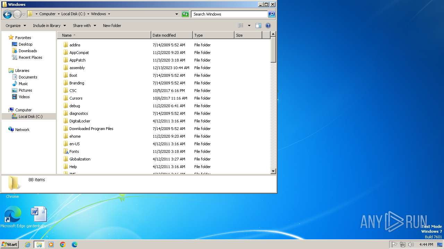Open Downloads in Favorites
Image resolution: width=444 pixels, height=249 pixels.
point(28,51)
